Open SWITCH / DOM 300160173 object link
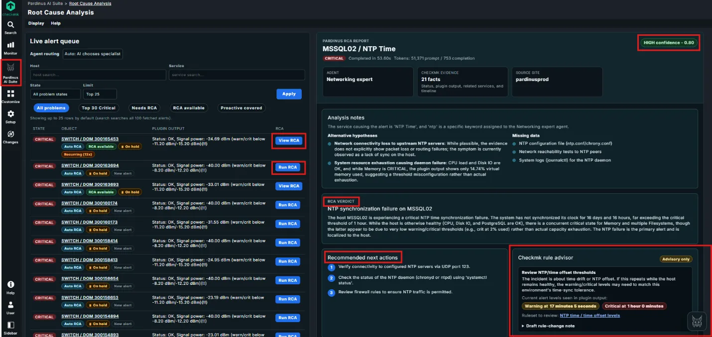The image size is (712, 337). pyautogui.click(x=90, y=222)
